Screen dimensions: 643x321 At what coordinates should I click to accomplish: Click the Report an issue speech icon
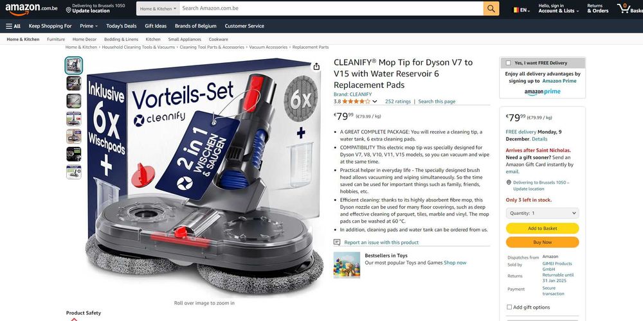tap(337, 243)
